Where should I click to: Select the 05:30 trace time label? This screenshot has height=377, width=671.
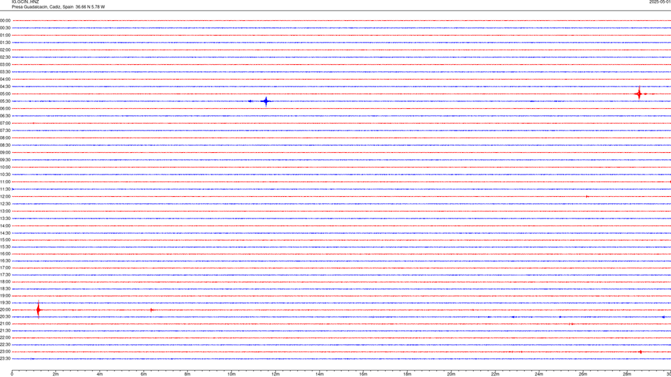[5, 101]
